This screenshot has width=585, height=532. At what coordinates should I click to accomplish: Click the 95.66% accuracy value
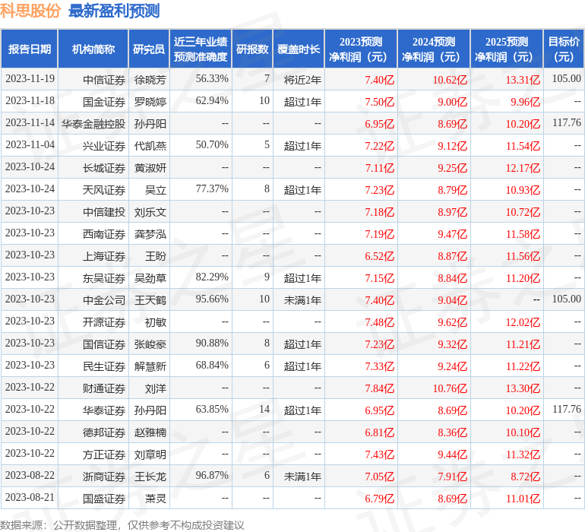212,299
